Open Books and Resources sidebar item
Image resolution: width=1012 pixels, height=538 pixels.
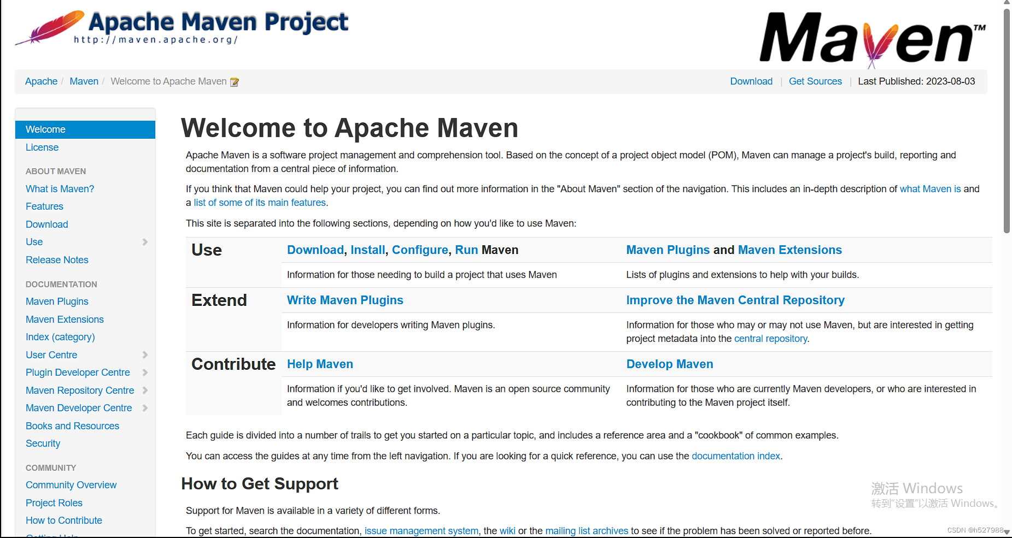[72, 426]
